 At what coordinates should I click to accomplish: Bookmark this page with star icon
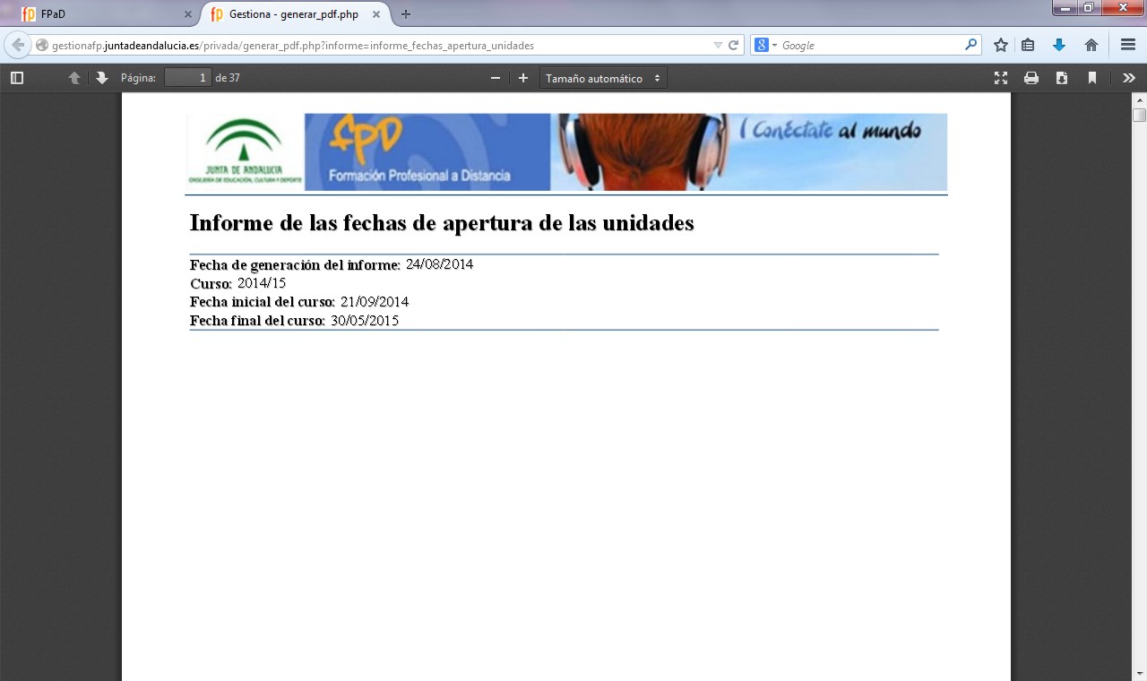[x=1001, y=46]
